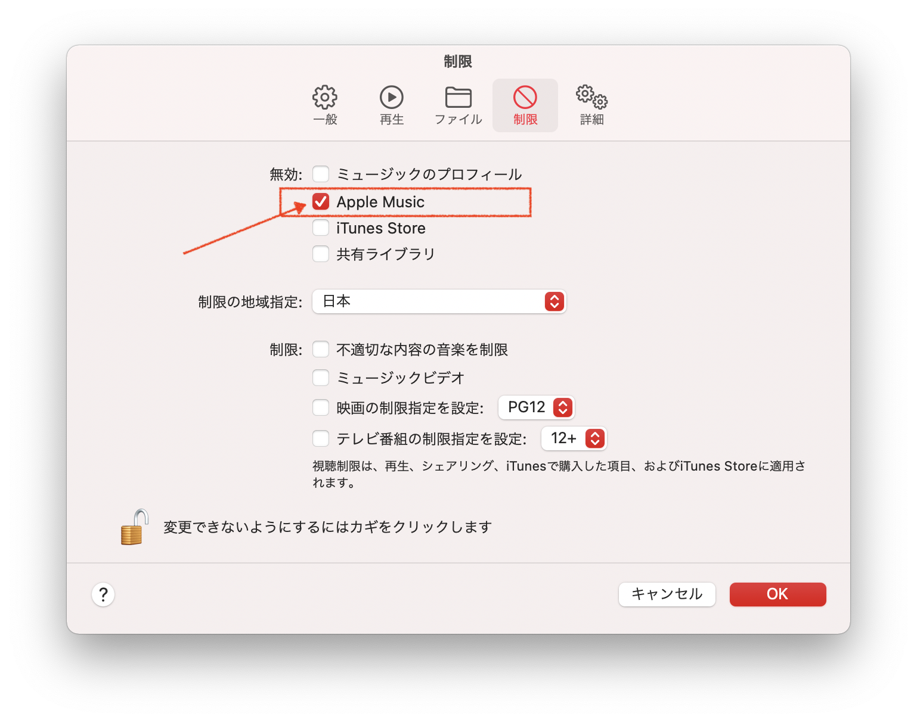Toggle the ミュージックビデオ restriction checkbox

click(321, 377)
